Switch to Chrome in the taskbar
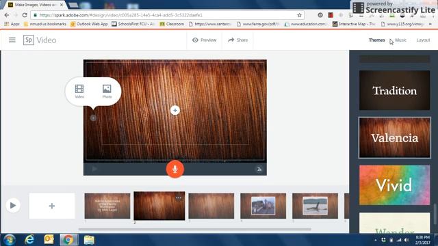Screen dimensions: 438x246 click(68, 240)
